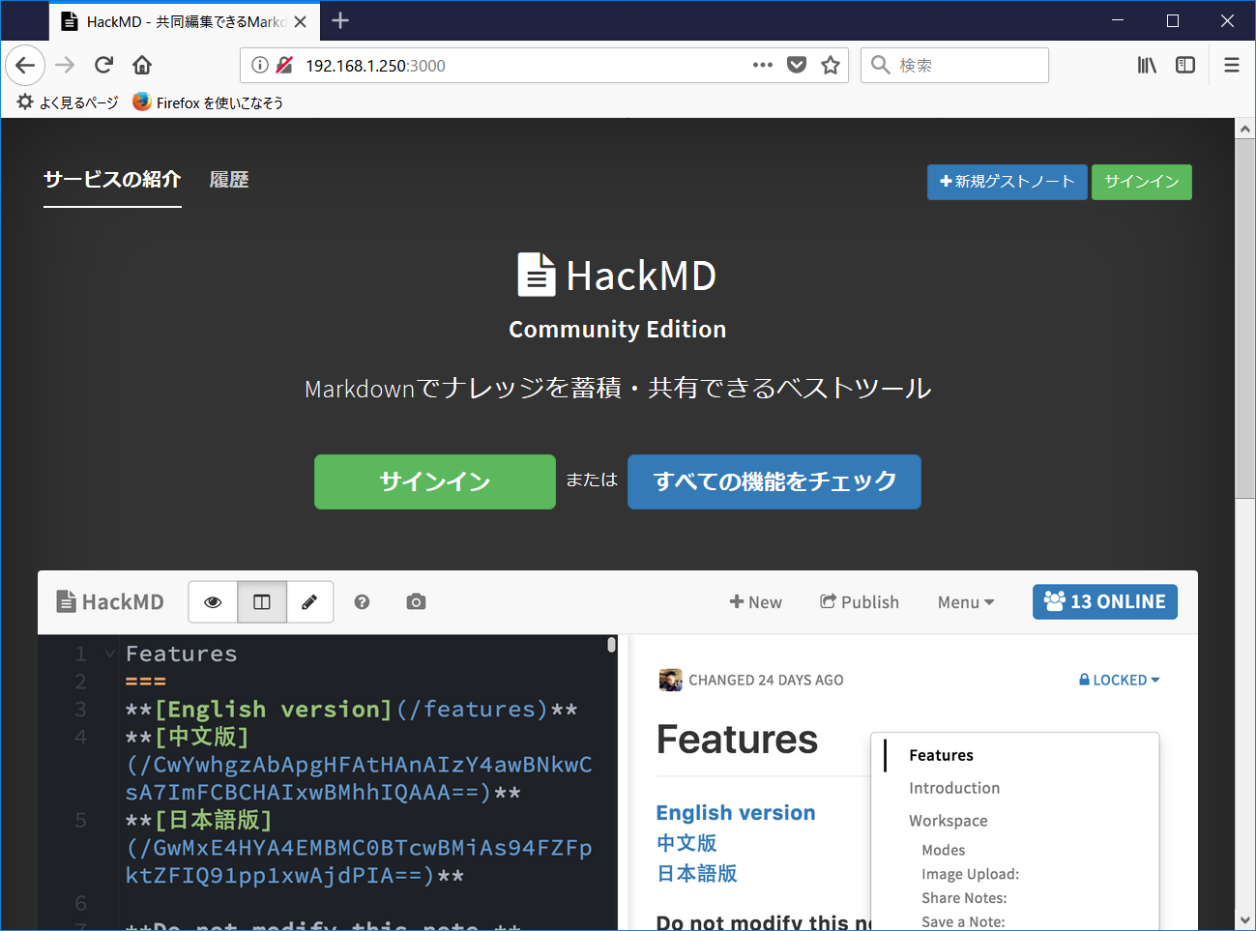Viewport: 1256px width, 931px height.
Task: Switch to the 履歴 tab
Action: tap(229, 179)
